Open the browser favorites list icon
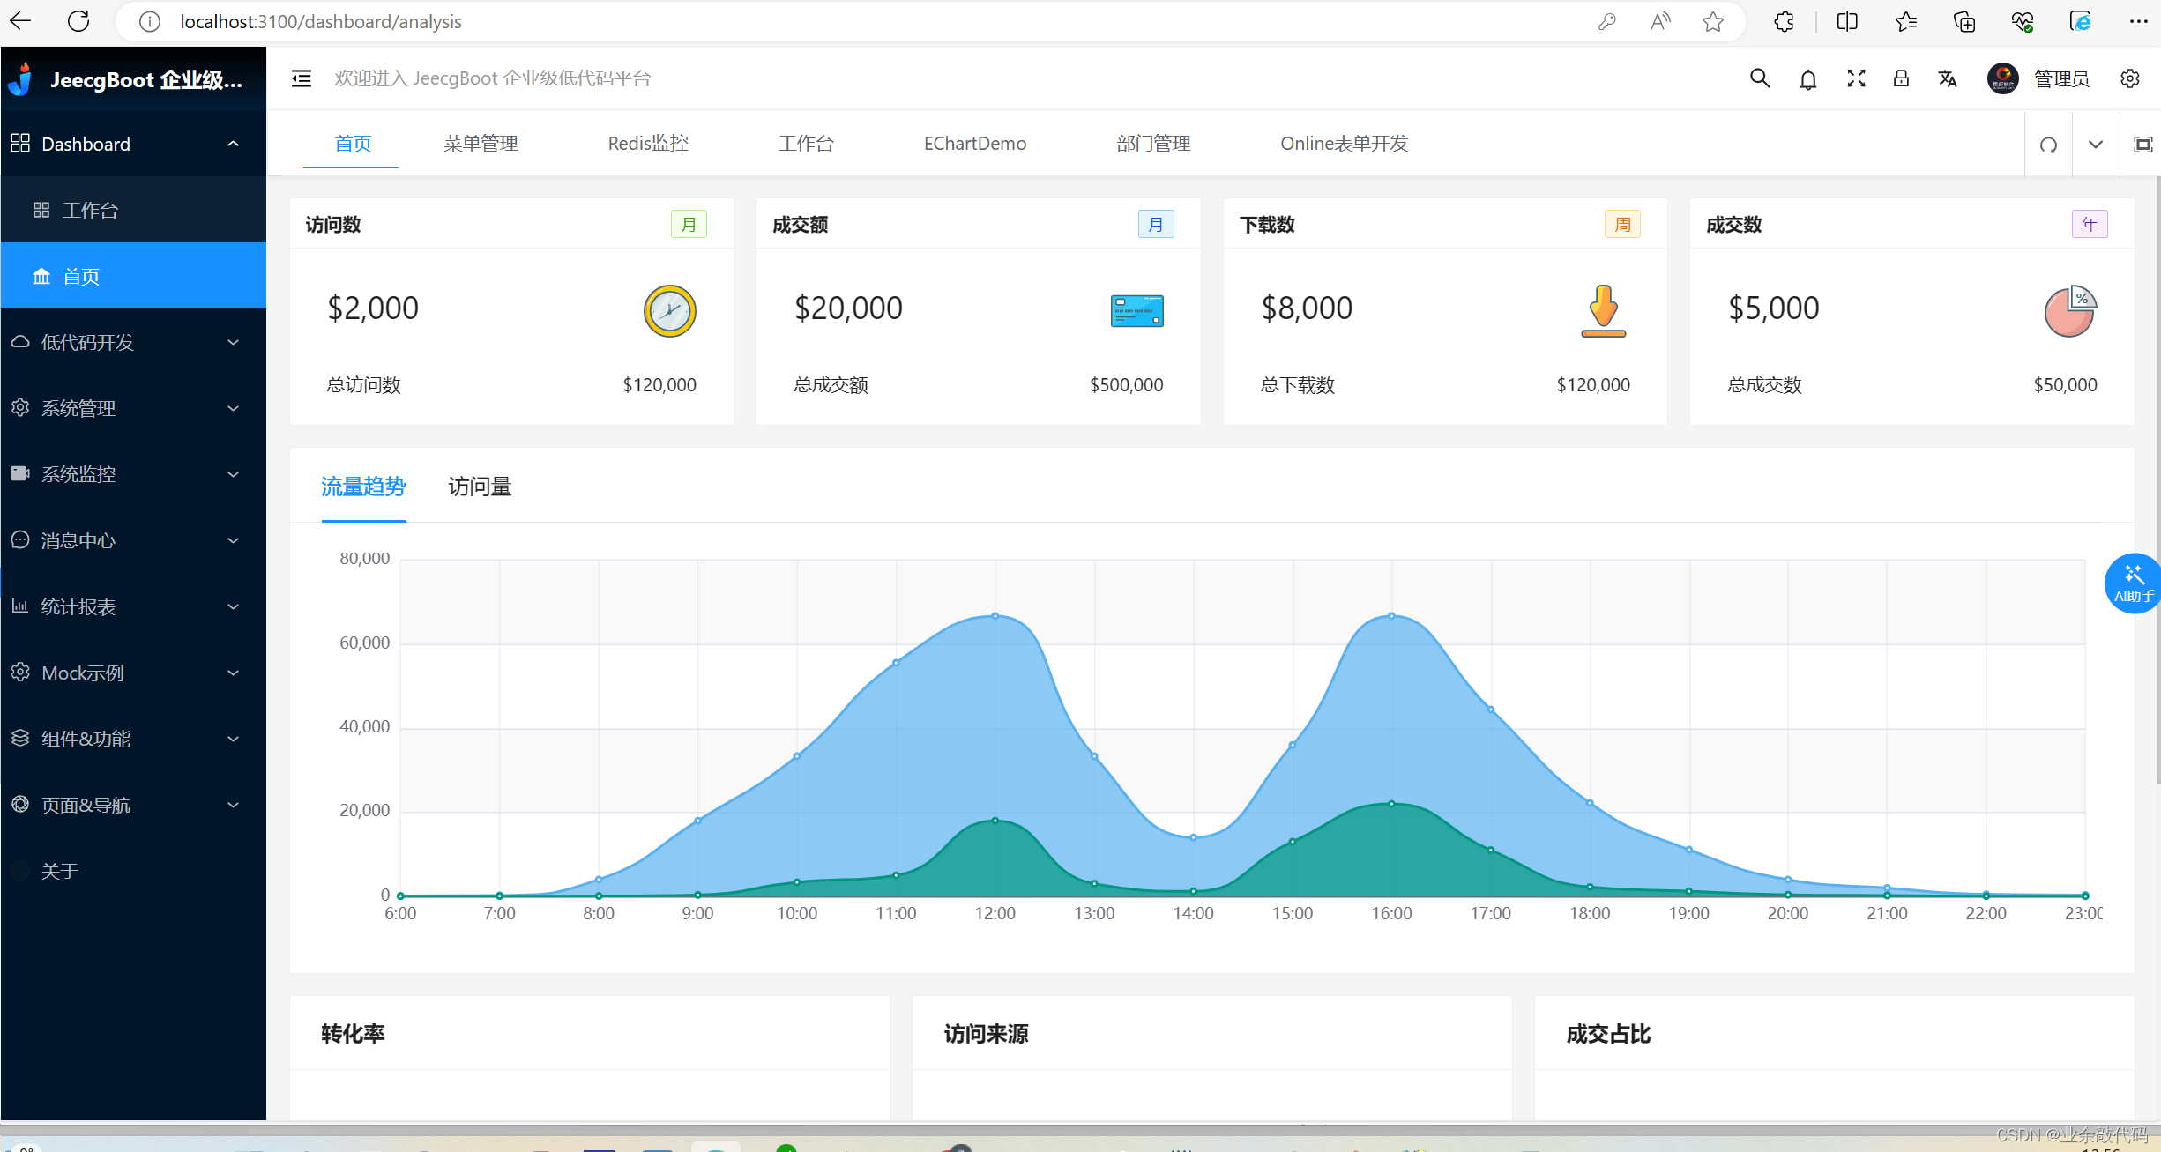The image size is (2161, 1152). tap(1905, 21)
